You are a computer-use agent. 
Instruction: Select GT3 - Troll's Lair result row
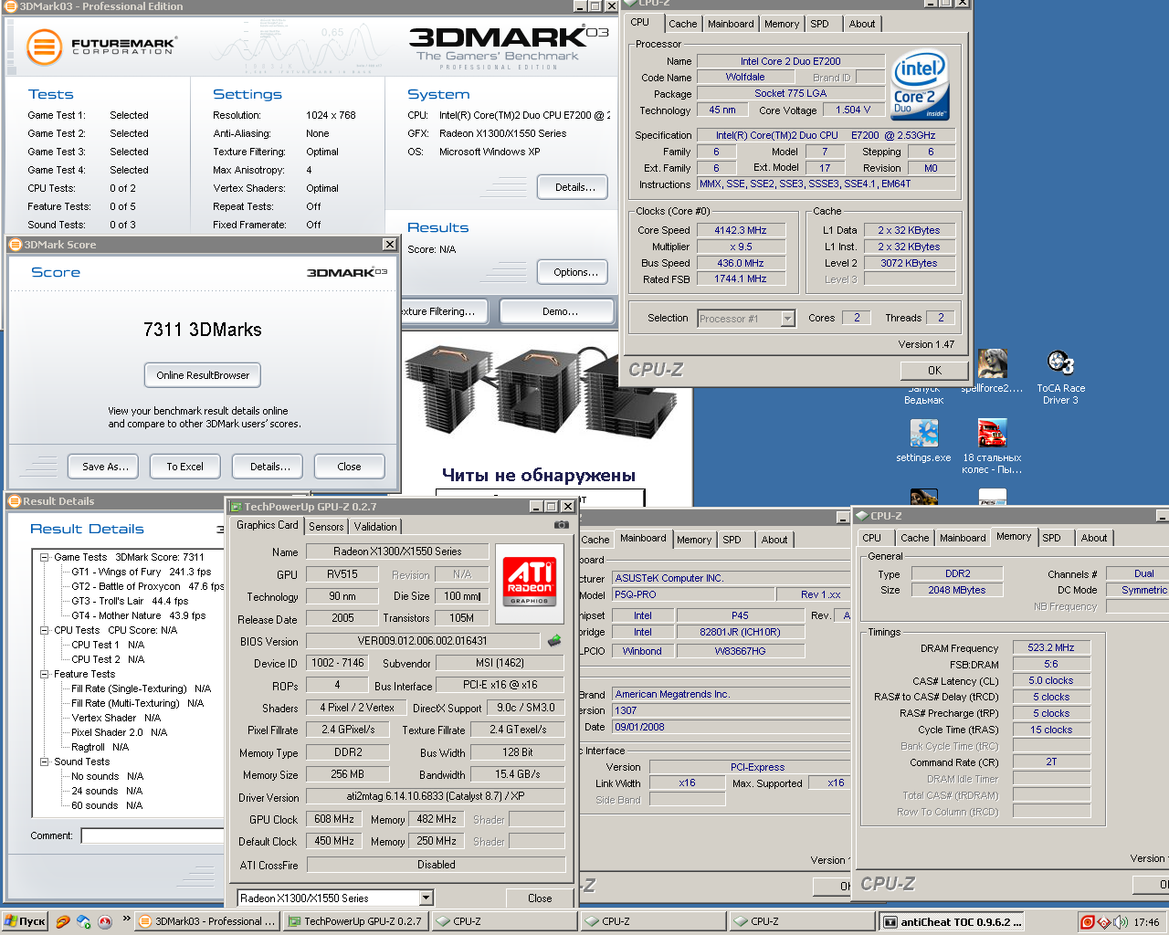pos(130,601)
